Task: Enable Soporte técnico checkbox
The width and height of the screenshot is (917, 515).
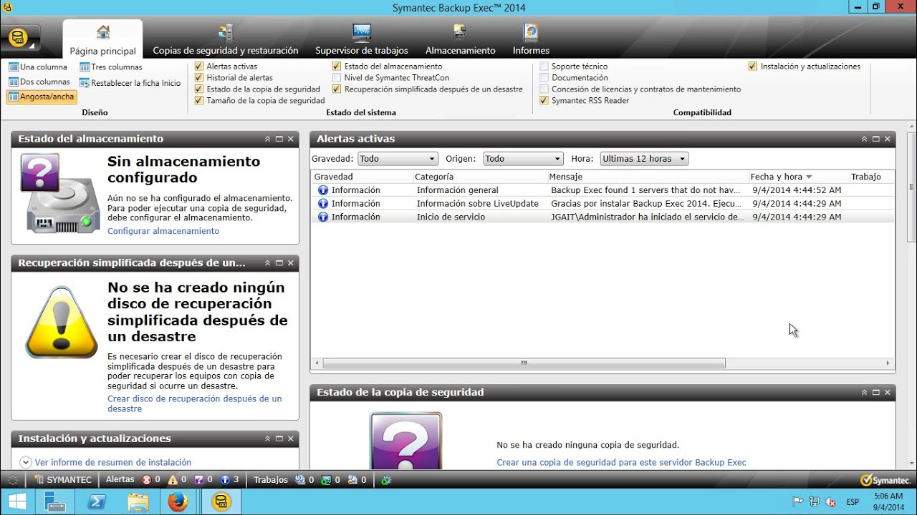Action: click(544, 67)
